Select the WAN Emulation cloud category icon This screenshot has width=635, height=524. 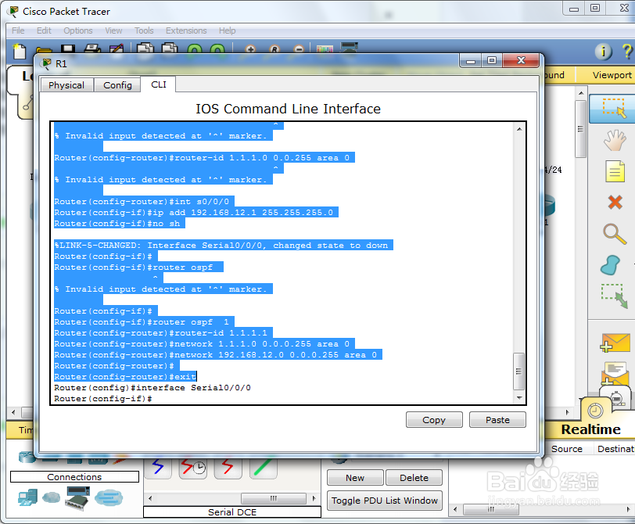(x=52, y=497)
